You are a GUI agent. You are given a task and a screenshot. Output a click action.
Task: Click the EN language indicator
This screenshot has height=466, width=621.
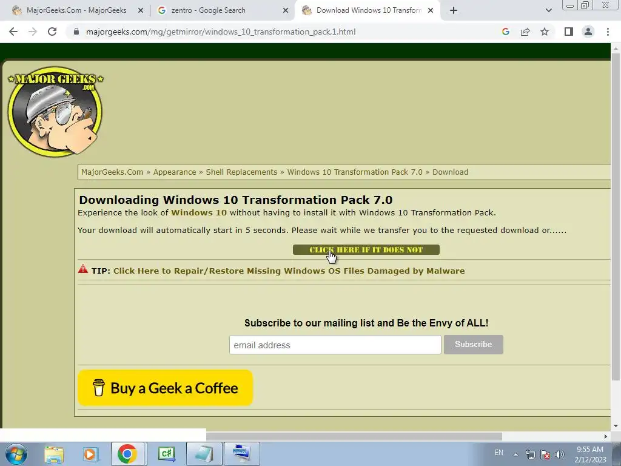[498, 453]
